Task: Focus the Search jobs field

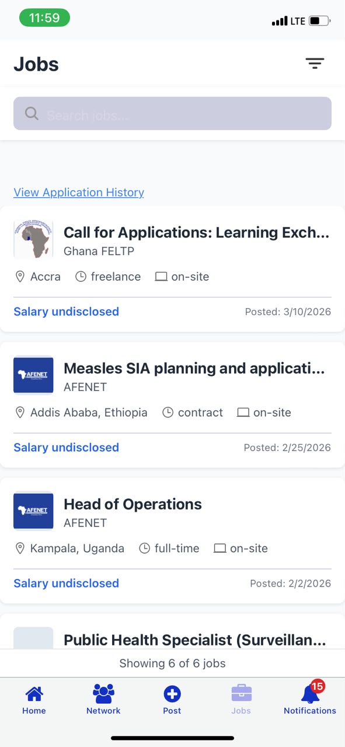Action: point(172,113)
